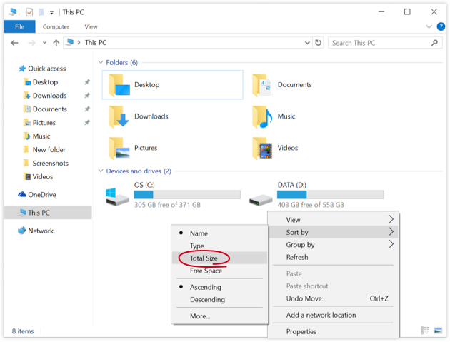Sort by Free Space option
Image resolution: width=450 pixels, height=342 pixels.
pos(219,271)
